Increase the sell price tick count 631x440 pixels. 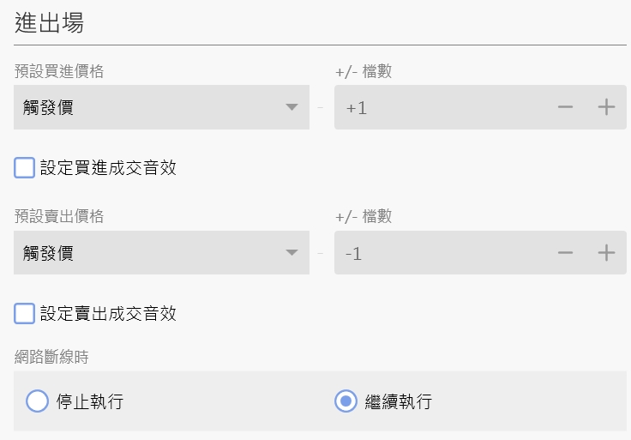coord(606,253)
